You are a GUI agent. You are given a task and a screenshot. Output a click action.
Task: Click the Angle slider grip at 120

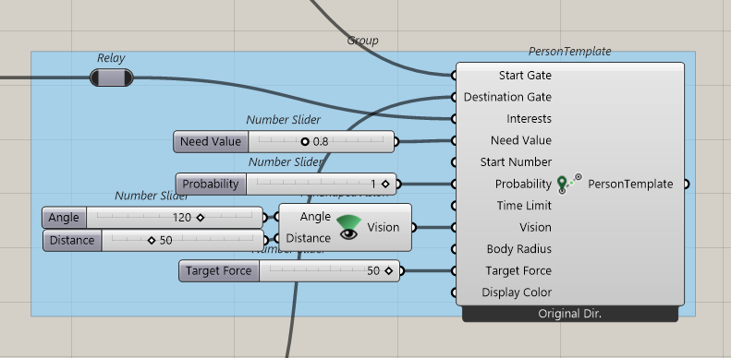coord(200,218)
